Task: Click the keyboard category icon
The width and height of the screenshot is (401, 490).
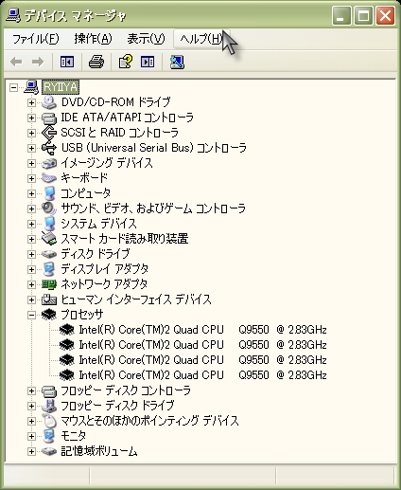Action: coord(49,178)
